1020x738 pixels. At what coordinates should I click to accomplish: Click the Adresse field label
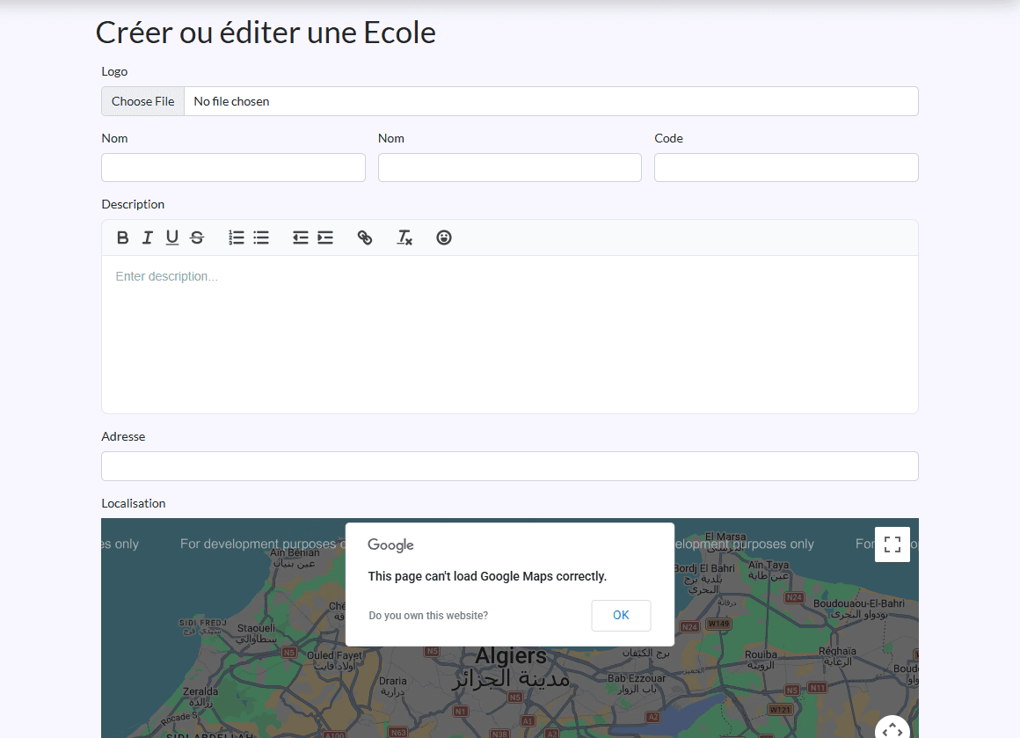(x=123, y=436)
